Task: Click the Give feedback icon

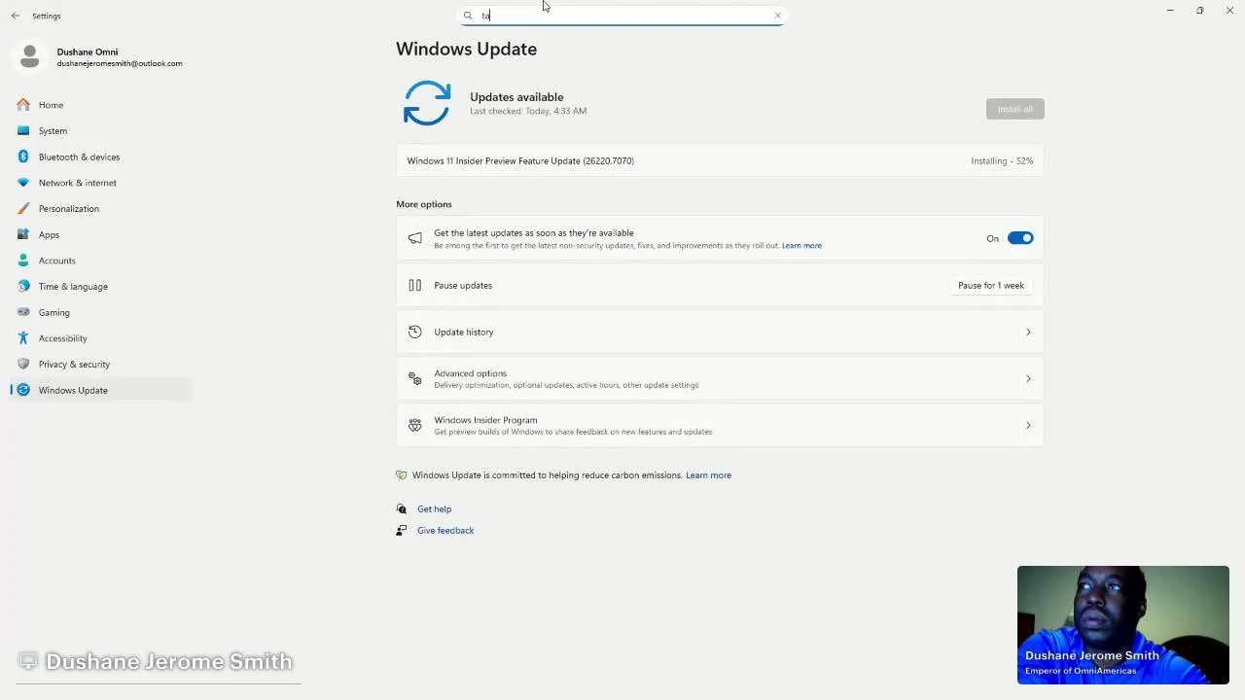Action: (402, 530)
